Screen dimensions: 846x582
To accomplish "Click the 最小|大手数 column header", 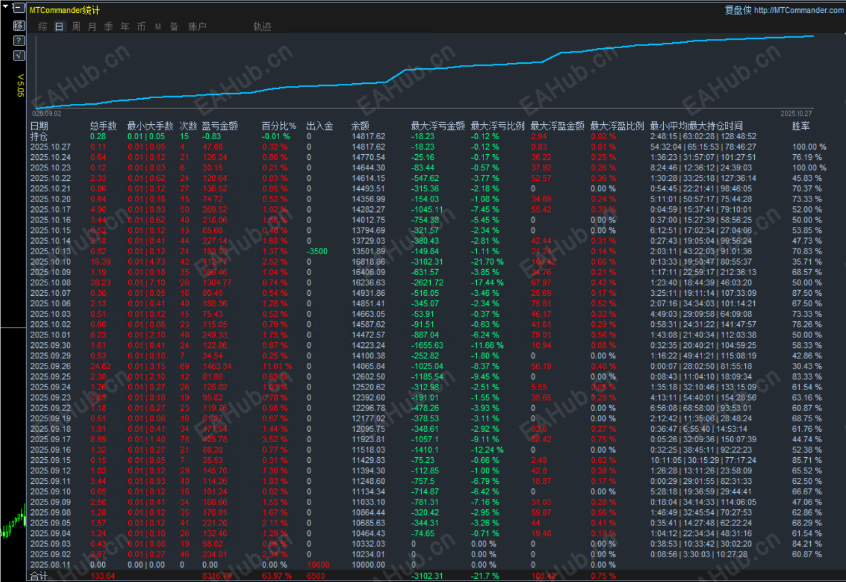I will tap(150, 126).
